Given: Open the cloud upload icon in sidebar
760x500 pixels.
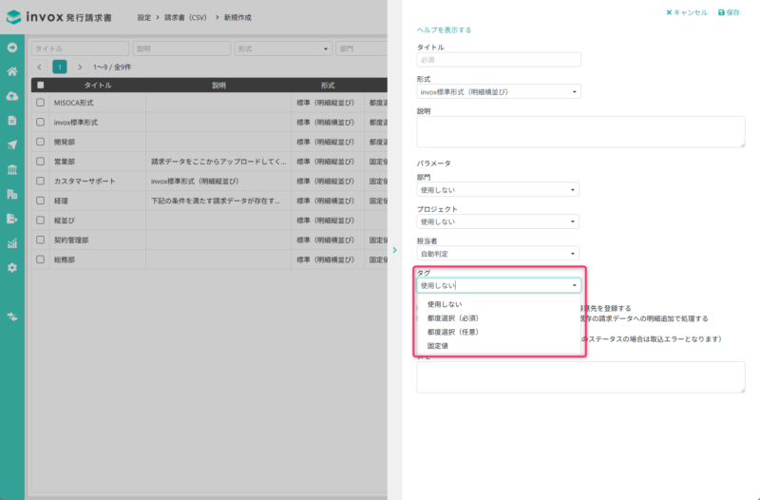Looking at the screenshot, I should [12, 96].
